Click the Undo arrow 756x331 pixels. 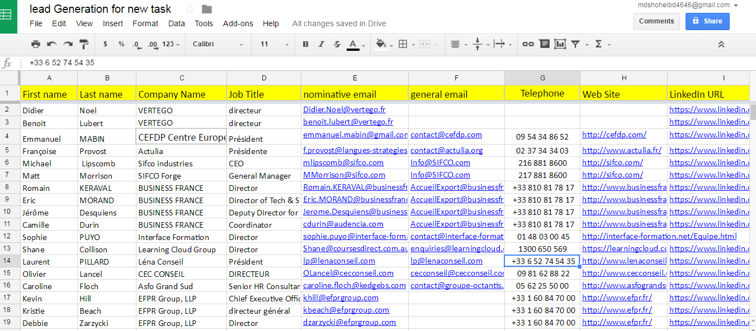tap(52, 44)
